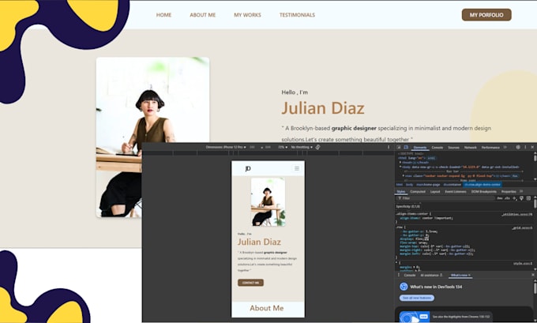
Task: Select the Styles tab
Action: [x=401, y=191]
